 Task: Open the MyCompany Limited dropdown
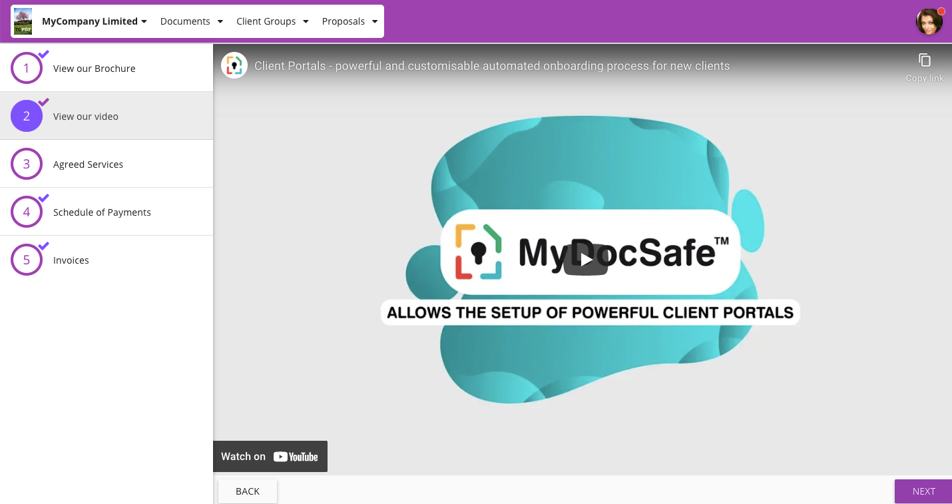tap(95, 21)
